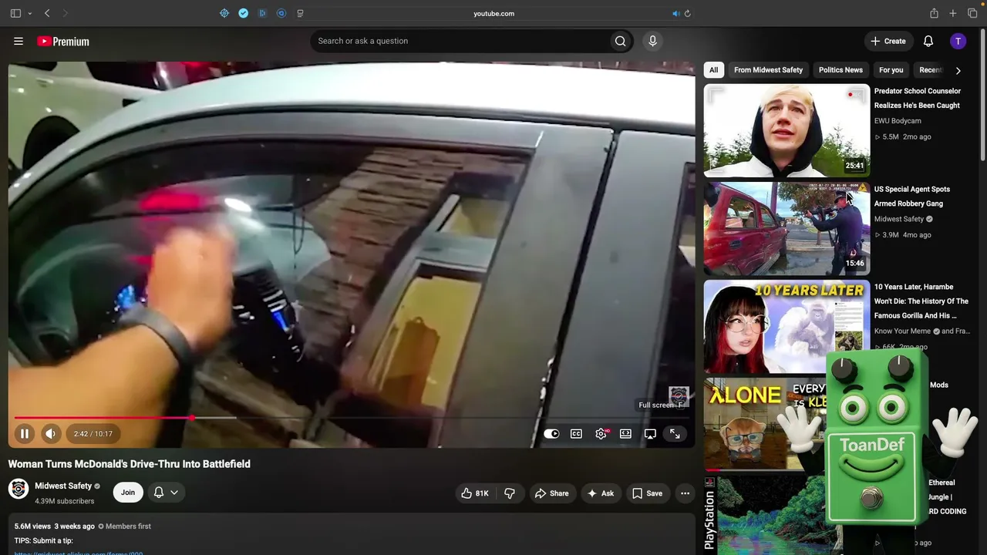Click the '5.6M views' description text
Image resolution: width=987 pixels, height=555 pixels.
(x=32, y=526)
